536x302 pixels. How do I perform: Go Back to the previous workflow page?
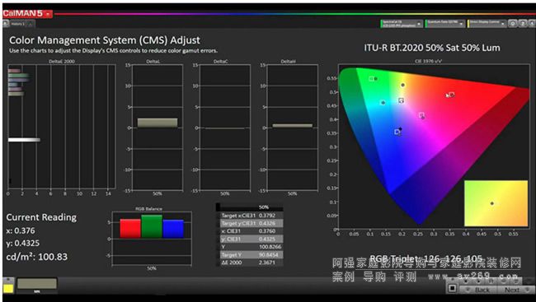click(x=479, y=290)
